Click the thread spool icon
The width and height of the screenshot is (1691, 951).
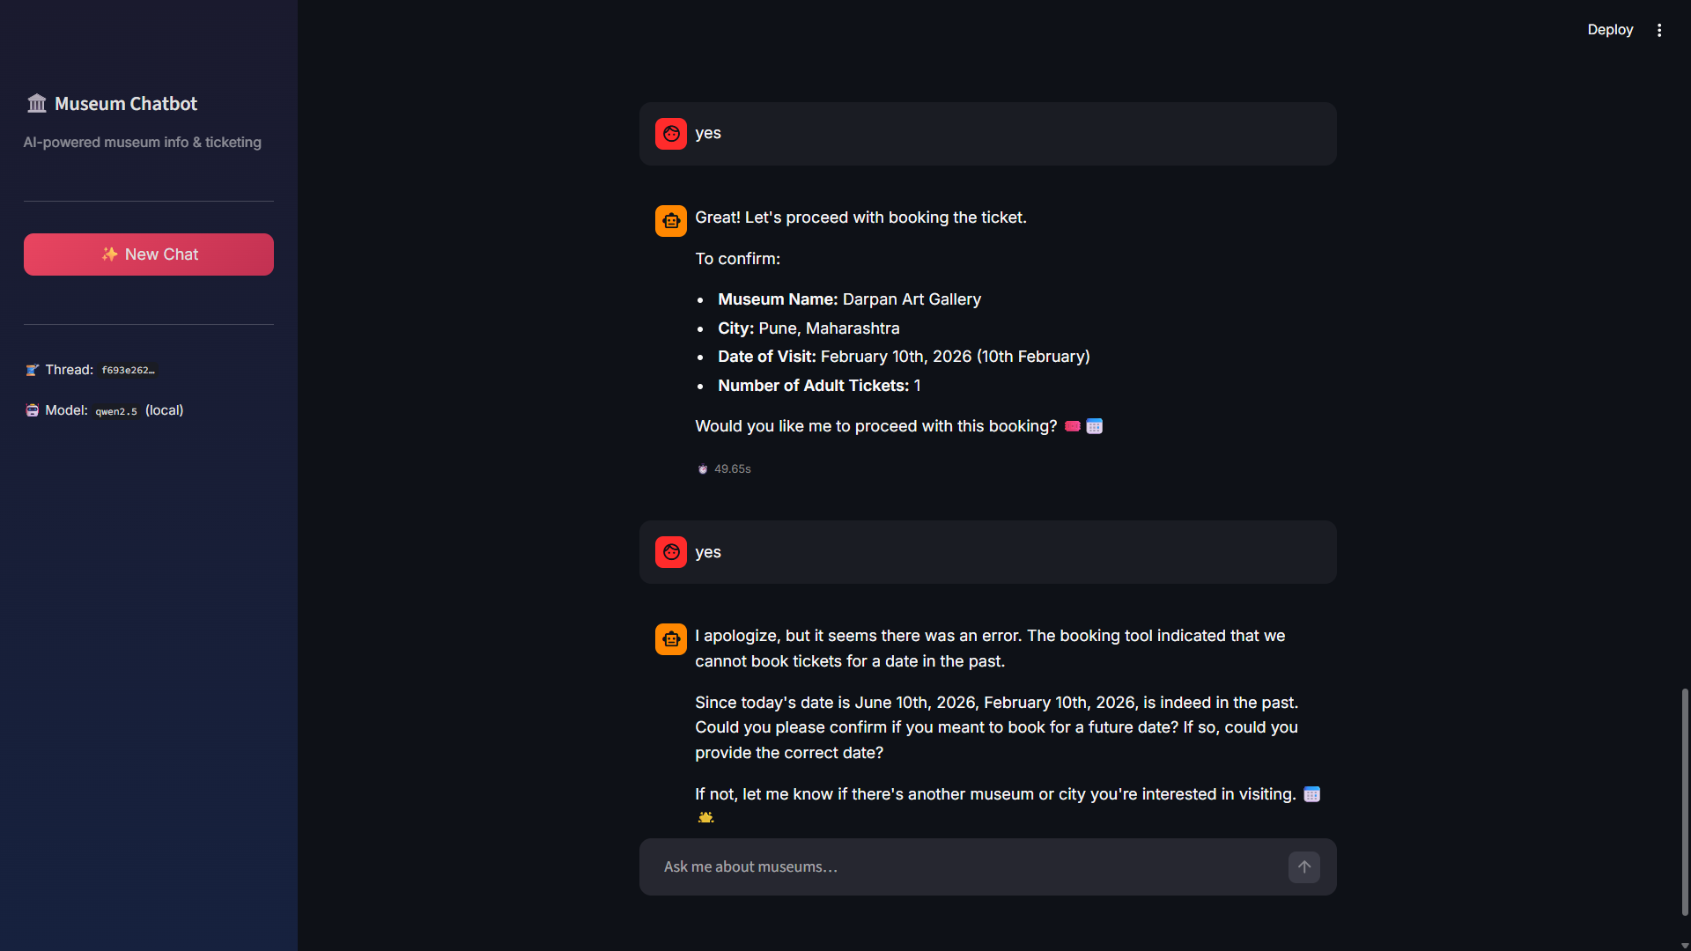33,370
